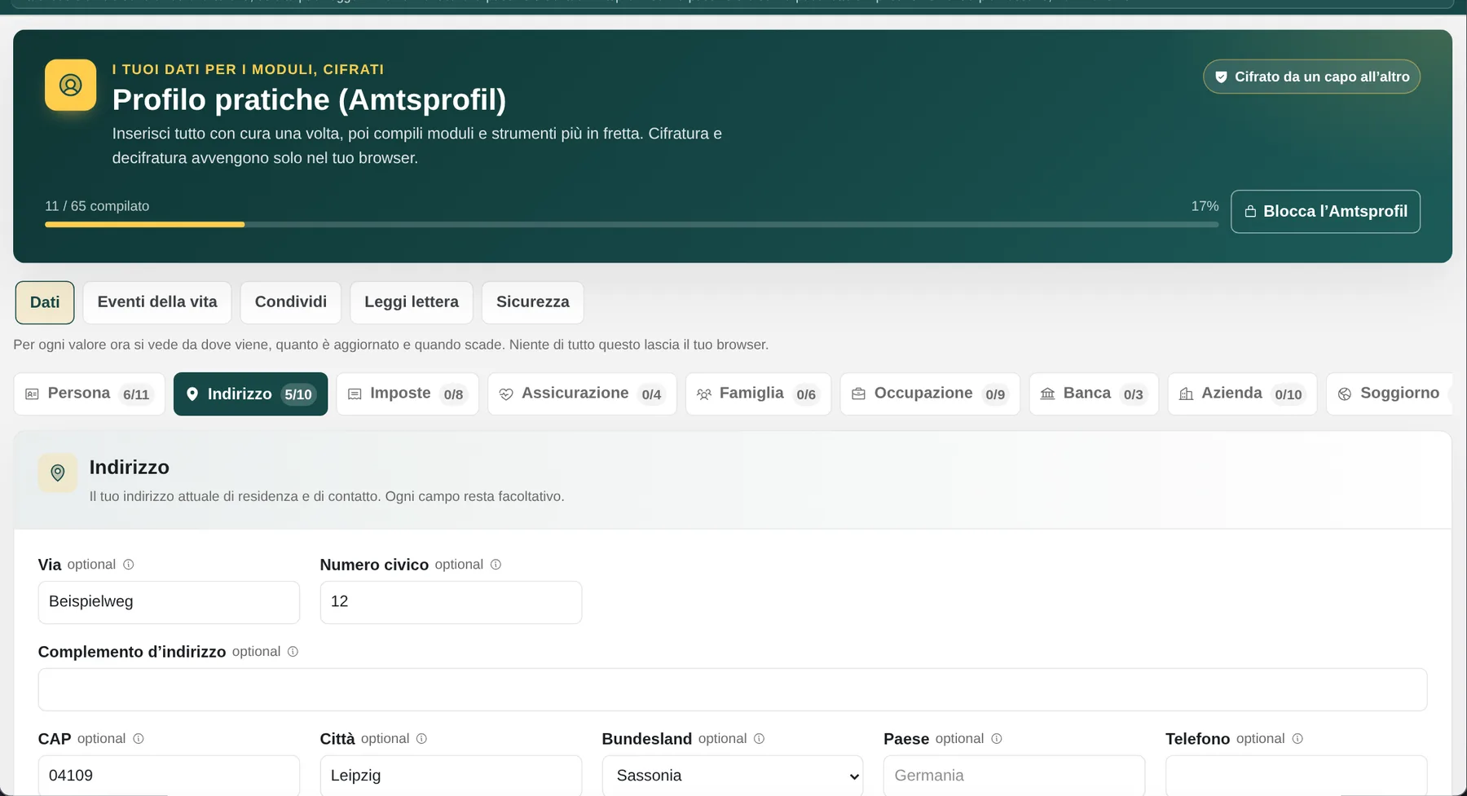Select the Assicurazione 0/4 section
This screenshot has height=796, width=1467.
point(582,394)
